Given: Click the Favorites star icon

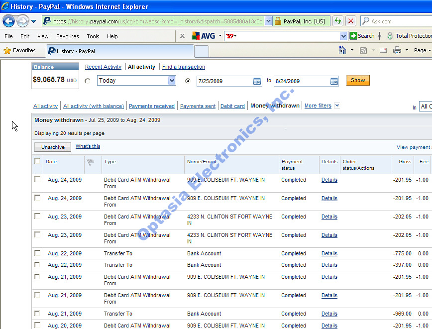Looking at the screenshot, I should 7,51.
